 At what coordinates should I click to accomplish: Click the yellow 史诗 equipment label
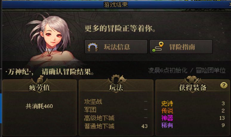(167, 103)
